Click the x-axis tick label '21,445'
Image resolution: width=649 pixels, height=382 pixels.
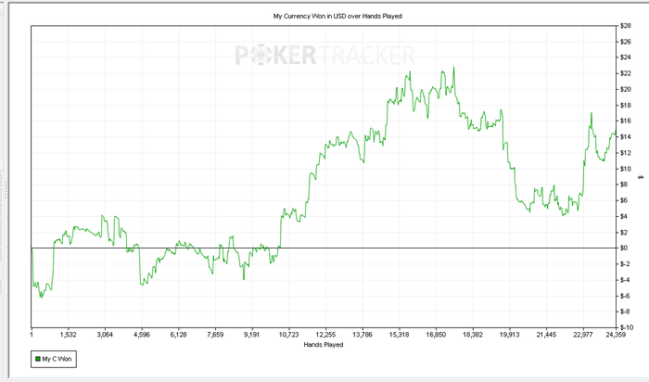(546, 335)
